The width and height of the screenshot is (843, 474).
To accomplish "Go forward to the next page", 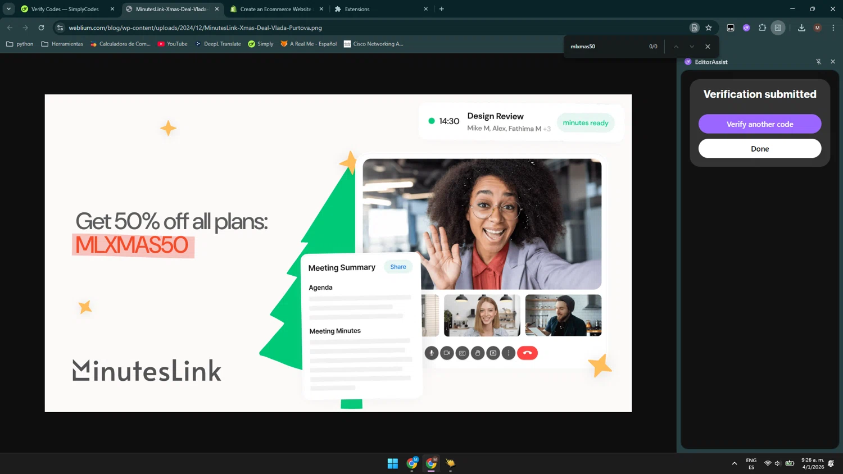I will (25, 28).
